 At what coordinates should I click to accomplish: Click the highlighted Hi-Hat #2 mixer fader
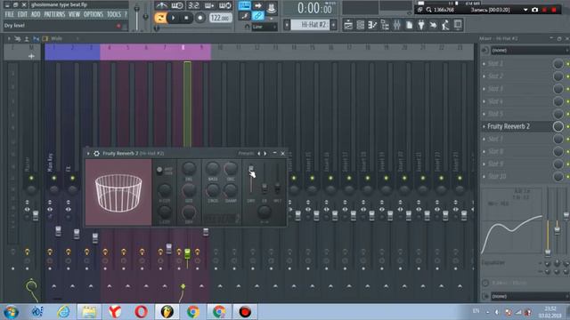coord(187,253)
